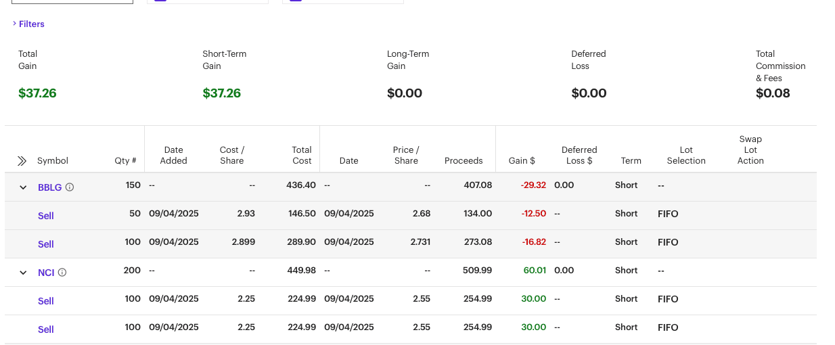
Task: Click the double-chevron expand all icon
Action: [22, 161]
